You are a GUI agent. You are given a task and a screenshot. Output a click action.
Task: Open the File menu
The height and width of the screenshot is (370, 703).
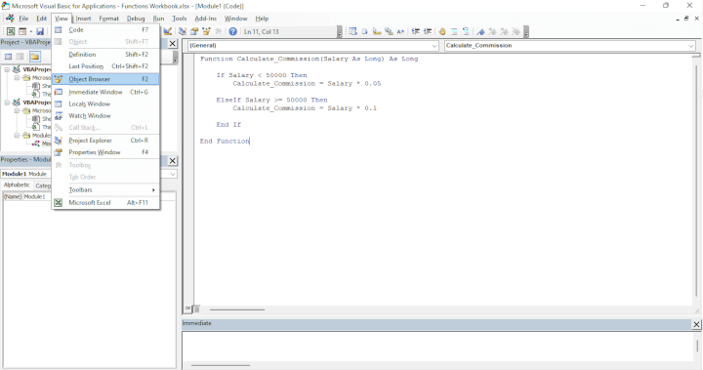click(x=23, y=19)
